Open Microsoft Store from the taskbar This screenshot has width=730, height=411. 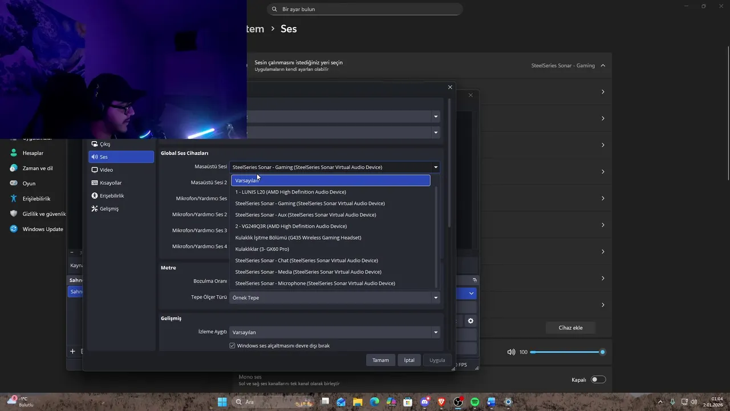(408, 402)
